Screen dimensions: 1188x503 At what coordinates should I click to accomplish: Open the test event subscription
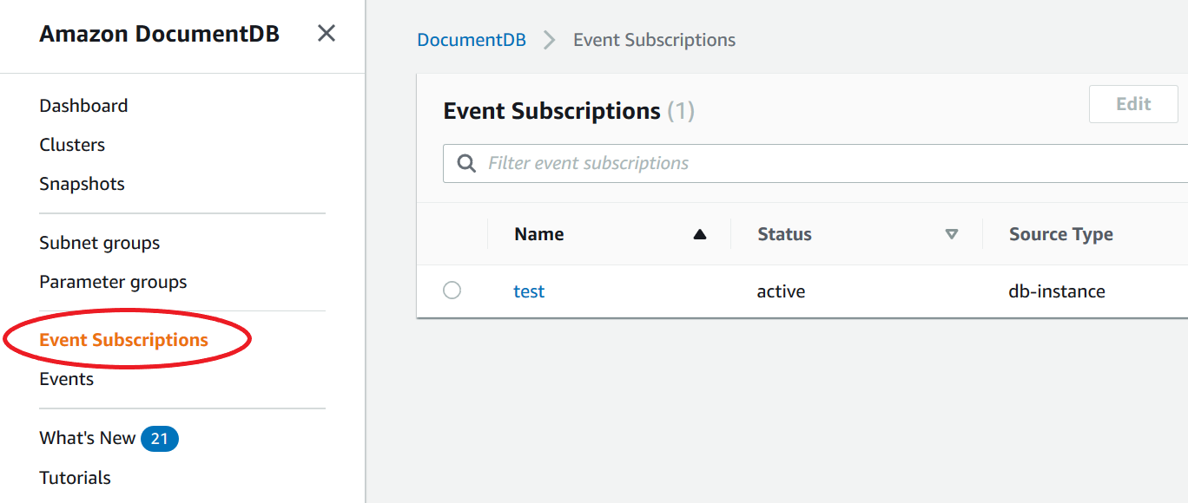[529, 291]
